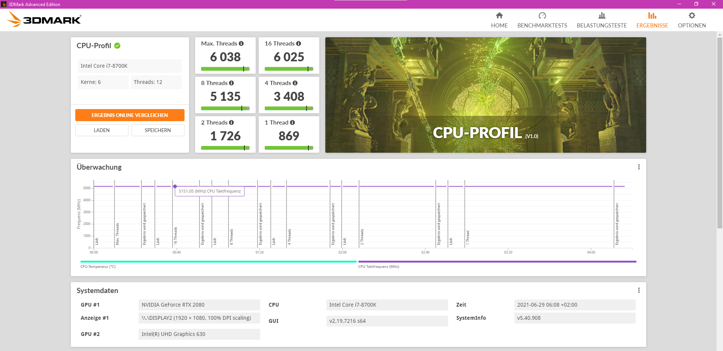Click the Benchmarktests gauge icon
Viewport: 723px width, 351px height.
click(542, 16)
